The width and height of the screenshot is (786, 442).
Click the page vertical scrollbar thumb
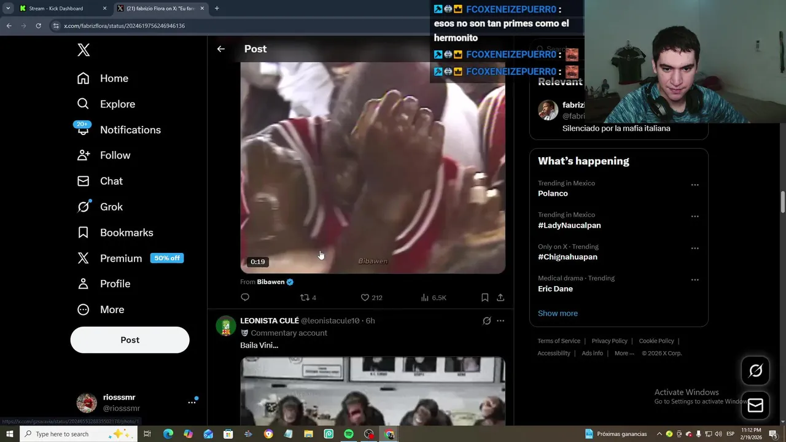pyautogui.click(x=782, y=203)
